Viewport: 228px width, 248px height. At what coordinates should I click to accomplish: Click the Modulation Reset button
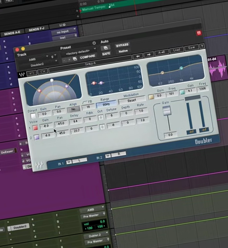[132, 101]
